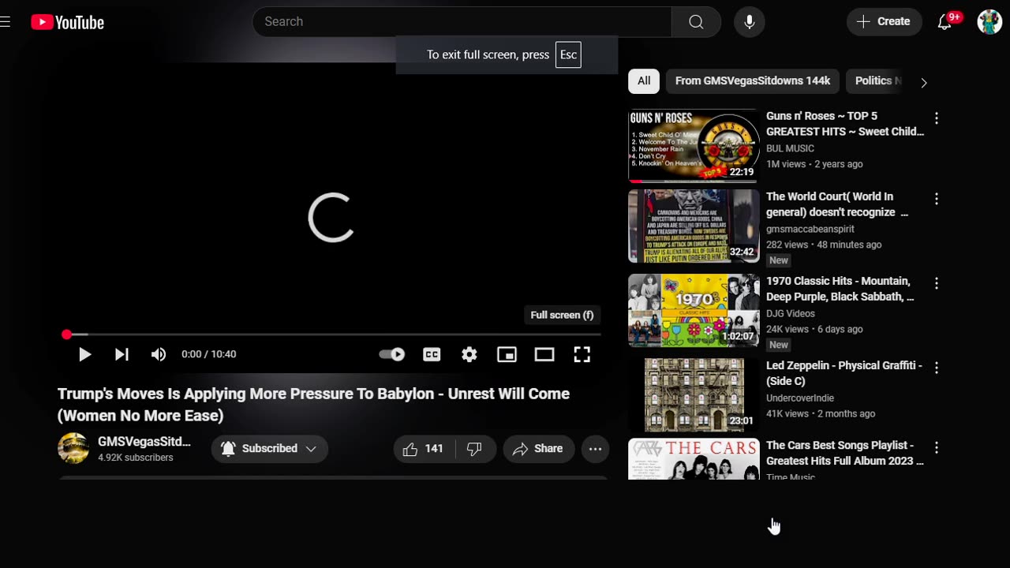
Task: Open Led Zeppelin Physical Graffiti title
Action: tap(844, 373)
